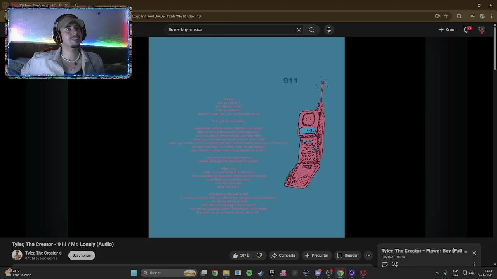This screenshot has width=497, height=279.
Task: Toggle playlist loop
Action: click(x=385, y=264)
